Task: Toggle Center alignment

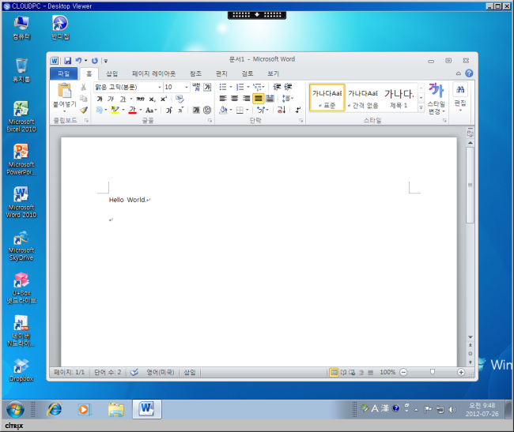Action: coord(235,98)
